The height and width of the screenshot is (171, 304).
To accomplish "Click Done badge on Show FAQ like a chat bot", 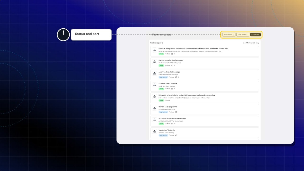I will (161, 89).
